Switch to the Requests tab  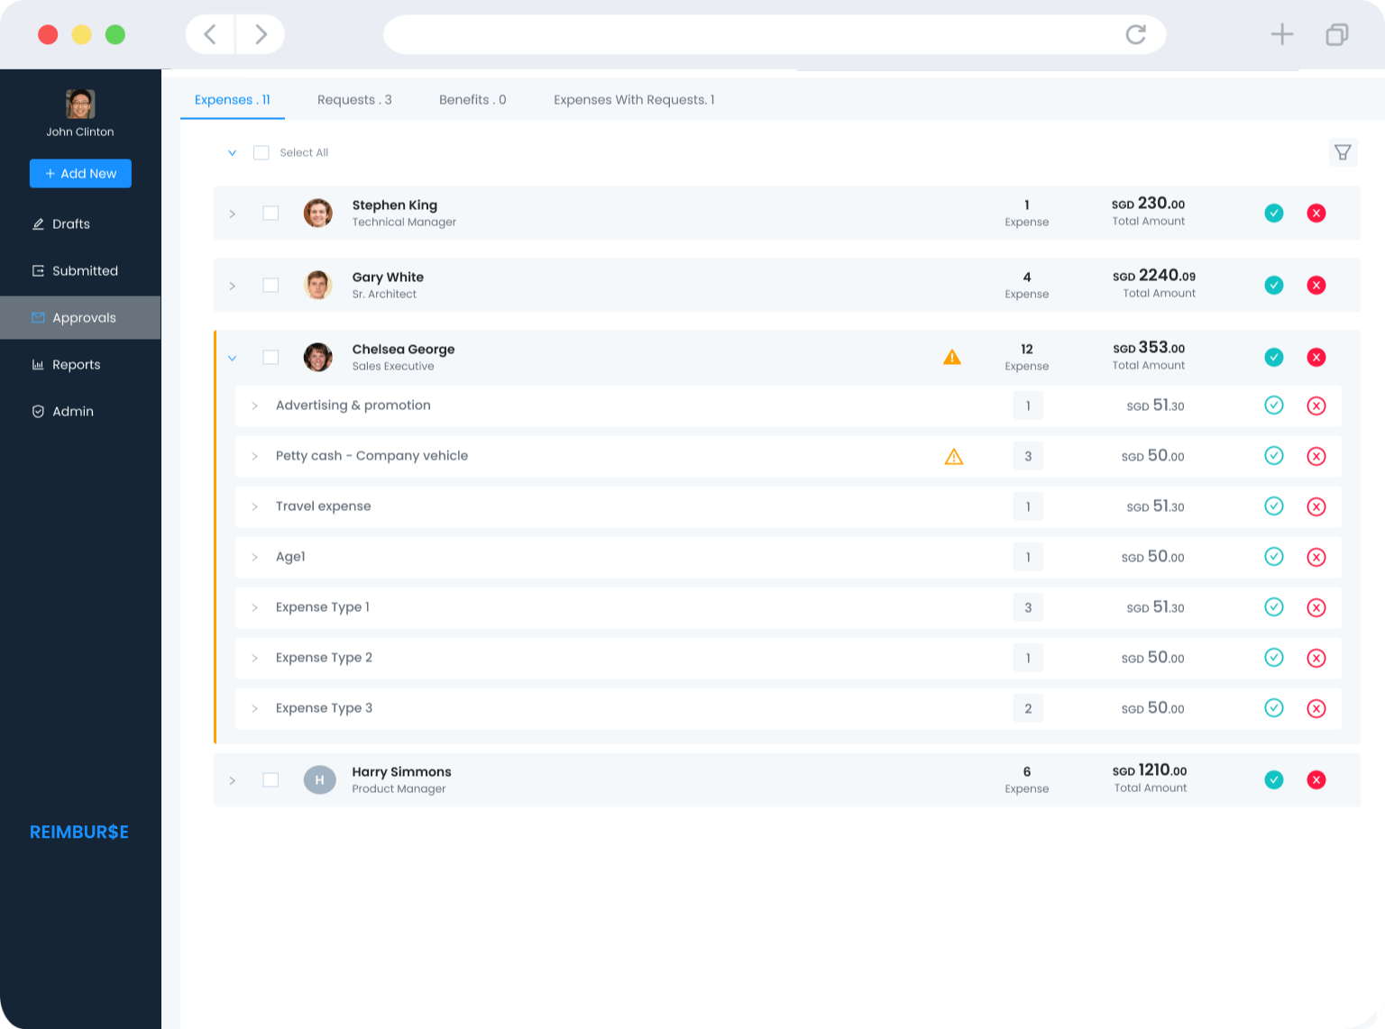(x=354, y=100)
